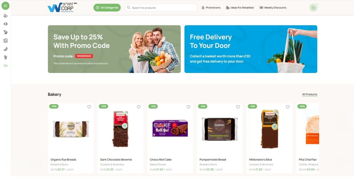Focus the Search for products field
Viewport: 354px width, 186px height.
161,8
